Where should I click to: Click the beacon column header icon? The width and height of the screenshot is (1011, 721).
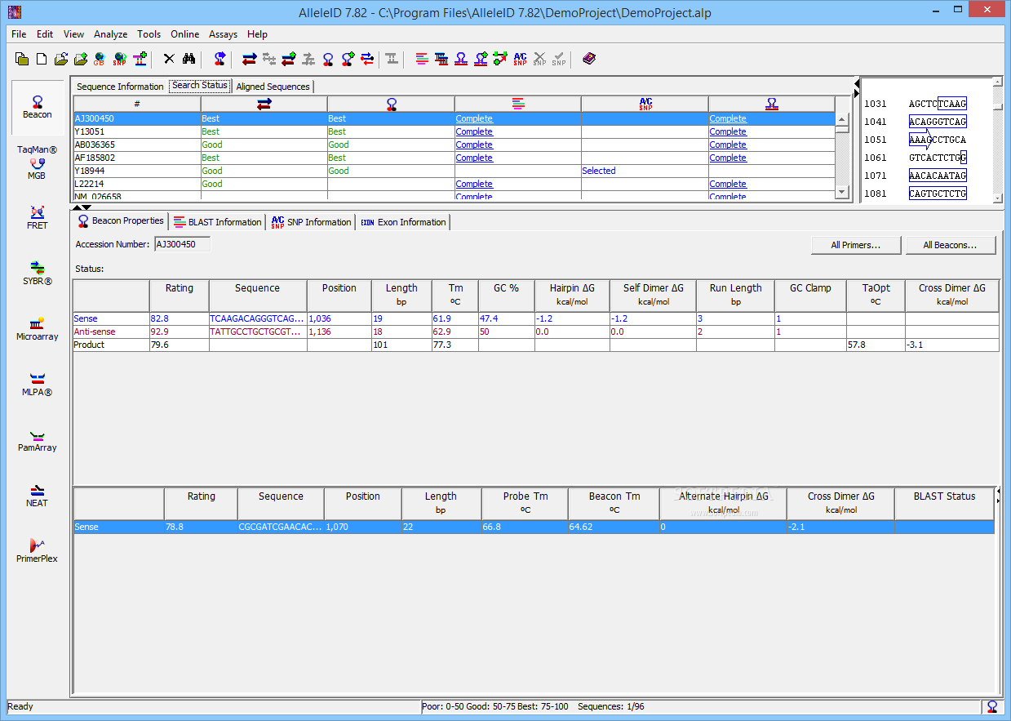tap(391, 104)
